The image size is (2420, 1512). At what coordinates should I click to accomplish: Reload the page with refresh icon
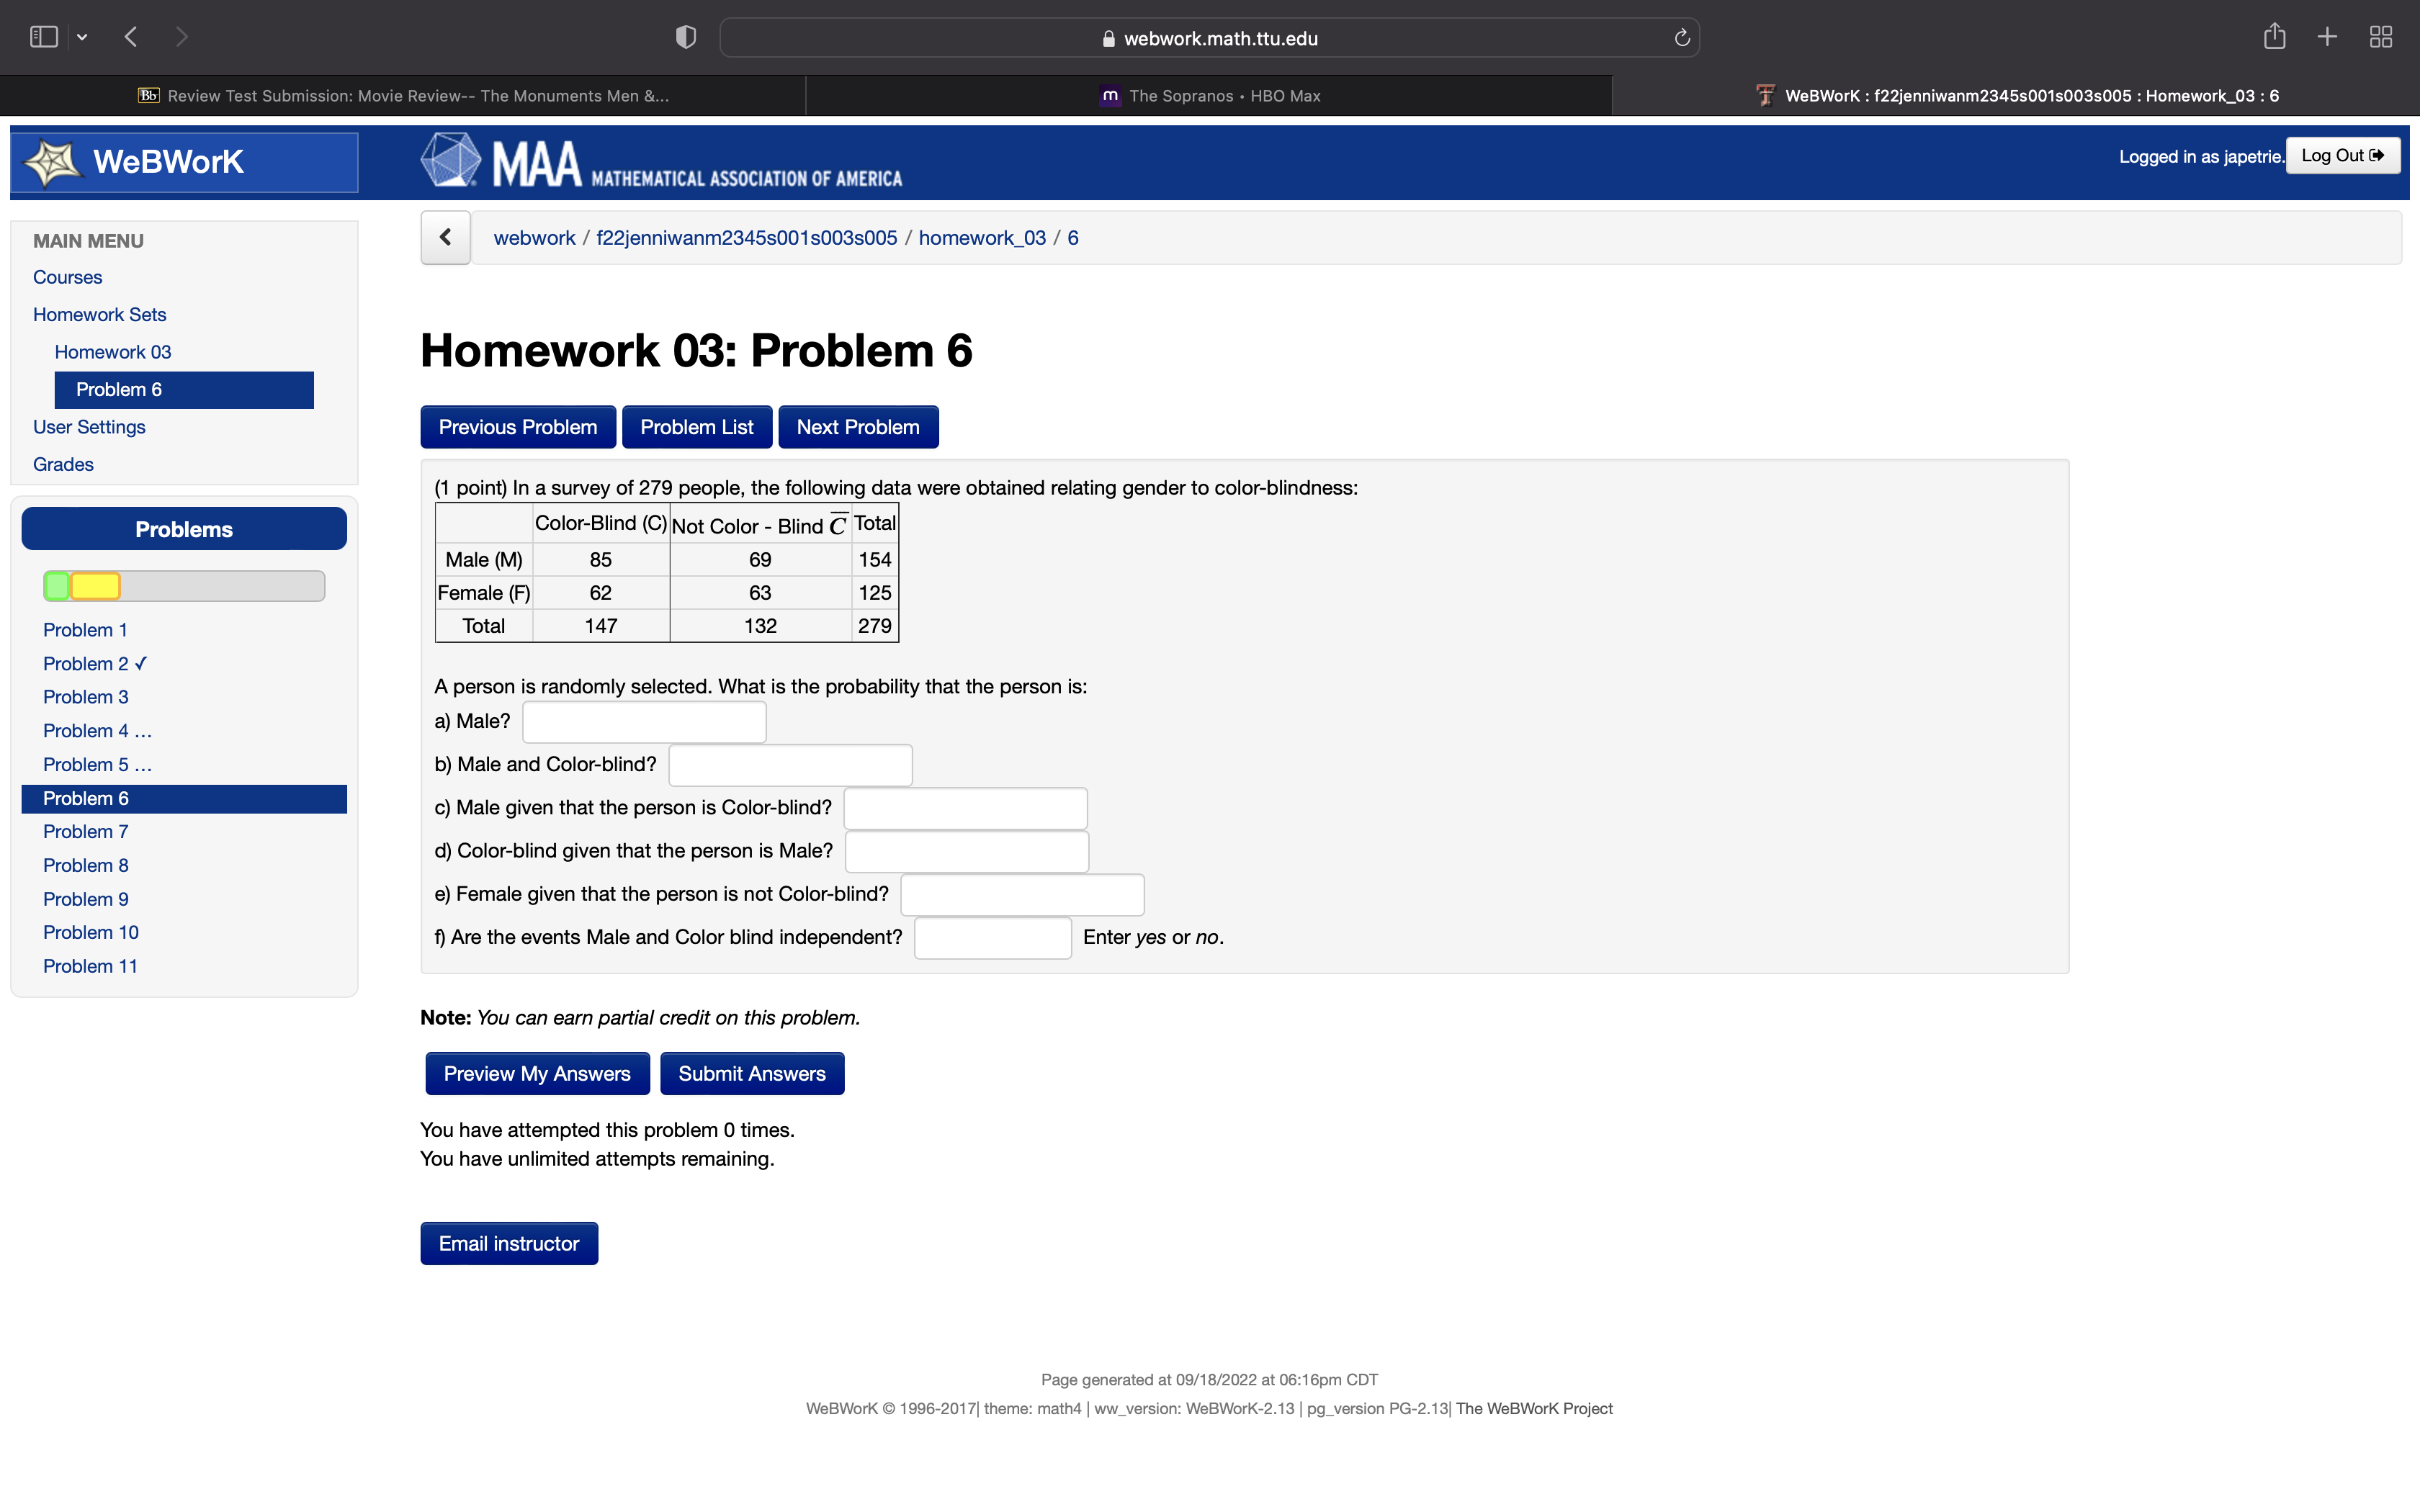click(1682, 37)
